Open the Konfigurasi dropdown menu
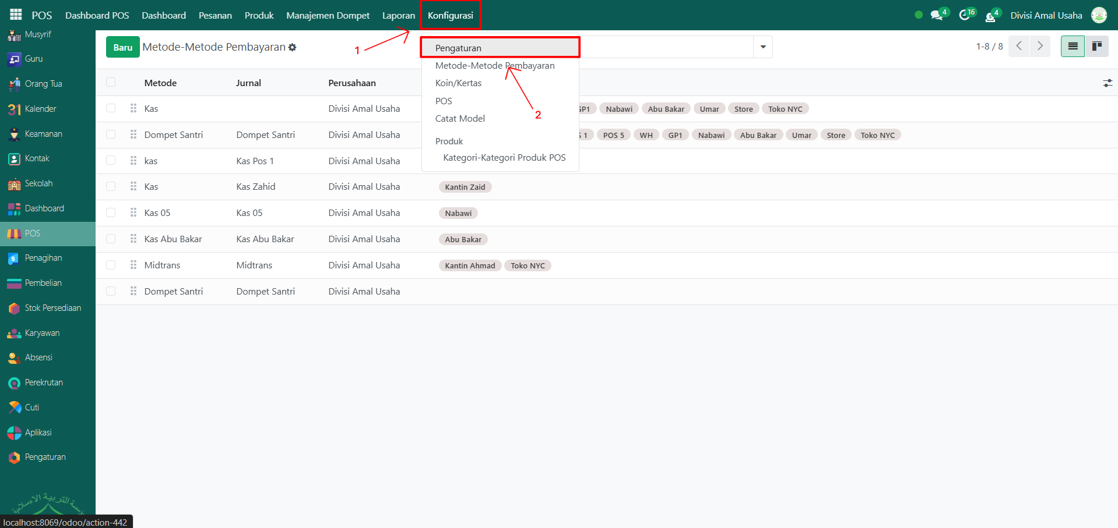 pos(450,15)
